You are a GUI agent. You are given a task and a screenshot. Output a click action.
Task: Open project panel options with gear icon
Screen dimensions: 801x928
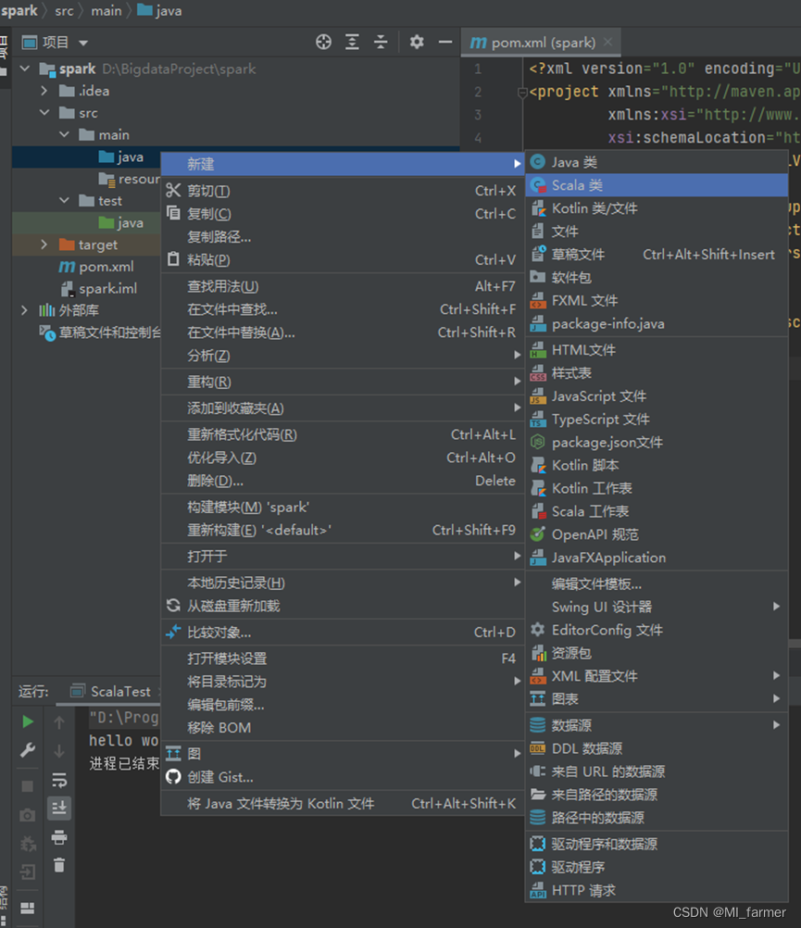[x=417, y=42]
